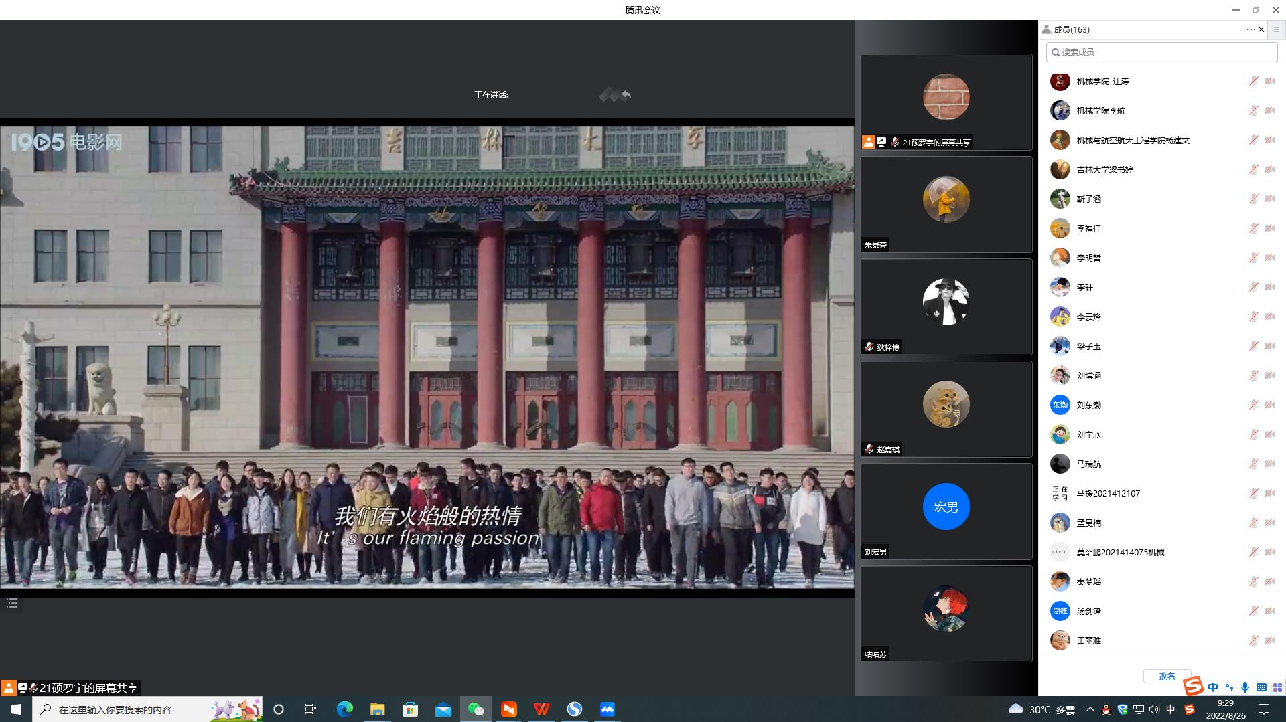Toggle microphone for 机械学院-江涛
1286x722 pixels.
[x=1253, y=81]
